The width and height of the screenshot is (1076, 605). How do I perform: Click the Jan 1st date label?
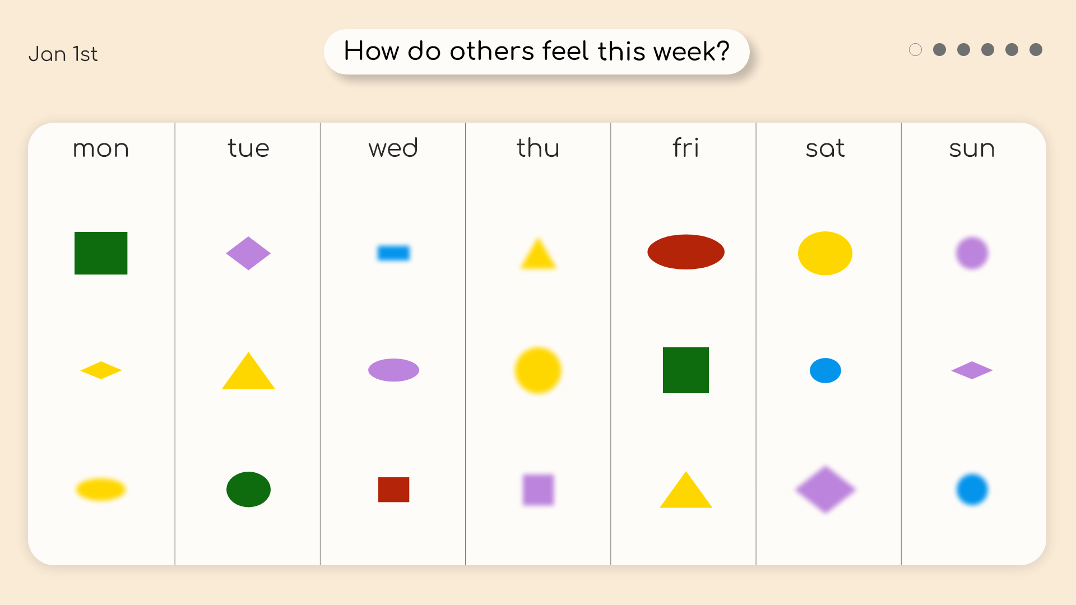(x=63, y=54)
